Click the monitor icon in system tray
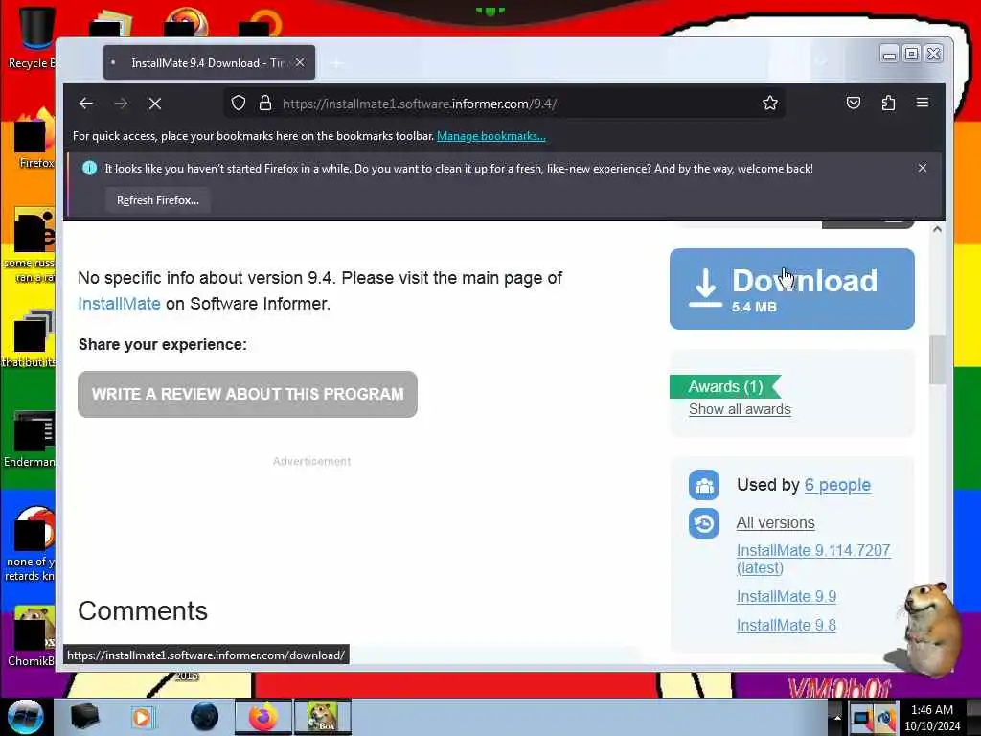This screenshot has width=981, height=736. (861, 719)
